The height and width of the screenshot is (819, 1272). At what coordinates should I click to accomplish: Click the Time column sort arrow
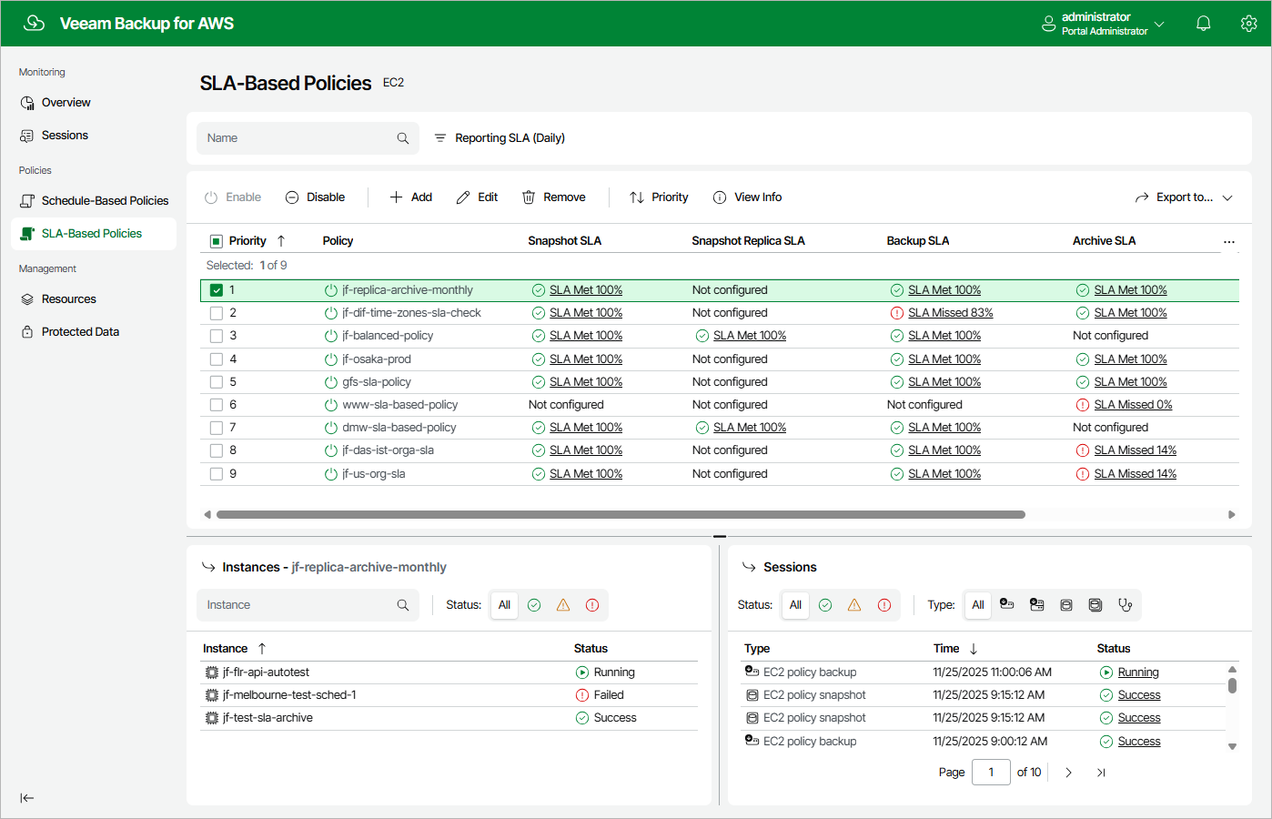tap(974, 649)
